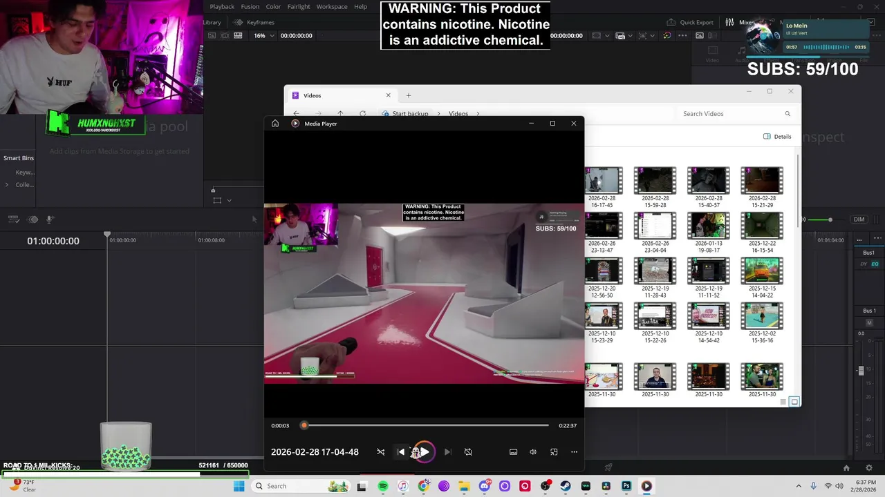Click the timeline playhead marker
Screen dimensions: 885x497
107,235
